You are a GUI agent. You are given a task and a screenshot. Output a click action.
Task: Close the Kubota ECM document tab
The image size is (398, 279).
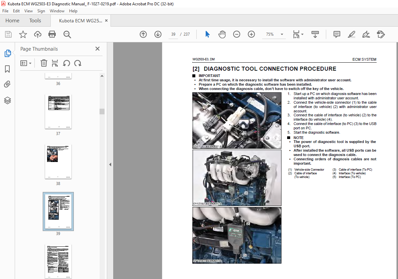point(107,21)
